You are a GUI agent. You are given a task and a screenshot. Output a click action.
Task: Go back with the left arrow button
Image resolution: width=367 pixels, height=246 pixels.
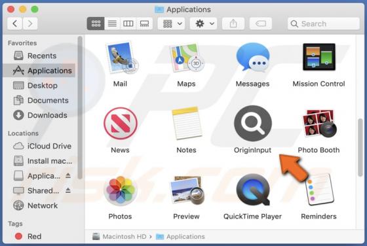pos(14,24)
